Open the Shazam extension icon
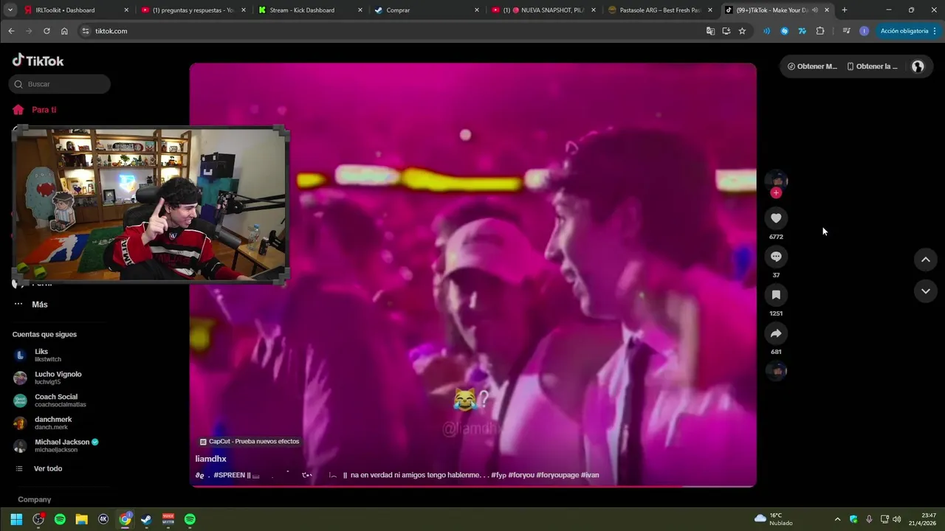Screen dimensions: 945x531 click(x=784, y=31)
